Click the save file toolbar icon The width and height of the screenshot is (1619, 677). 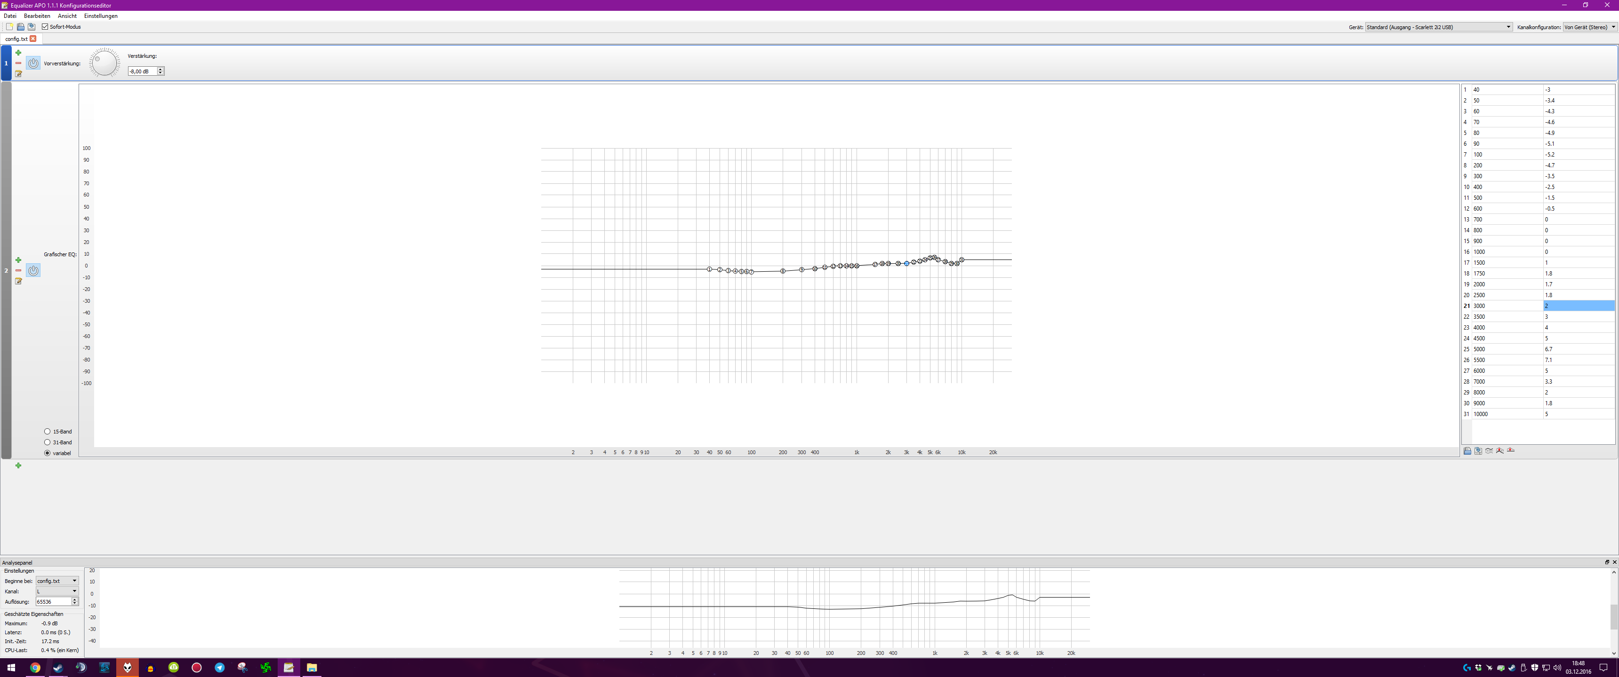pyautogui.click(x=32, y=27)
